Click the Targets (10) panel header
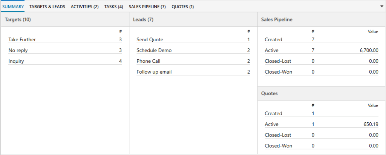 [x=65, y=20]
